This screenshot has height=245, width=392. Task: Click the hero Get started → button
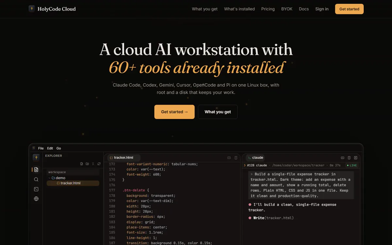pos(174,112)
